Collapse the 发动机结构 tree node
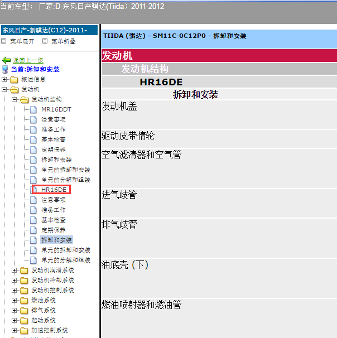 pos(15,99)
